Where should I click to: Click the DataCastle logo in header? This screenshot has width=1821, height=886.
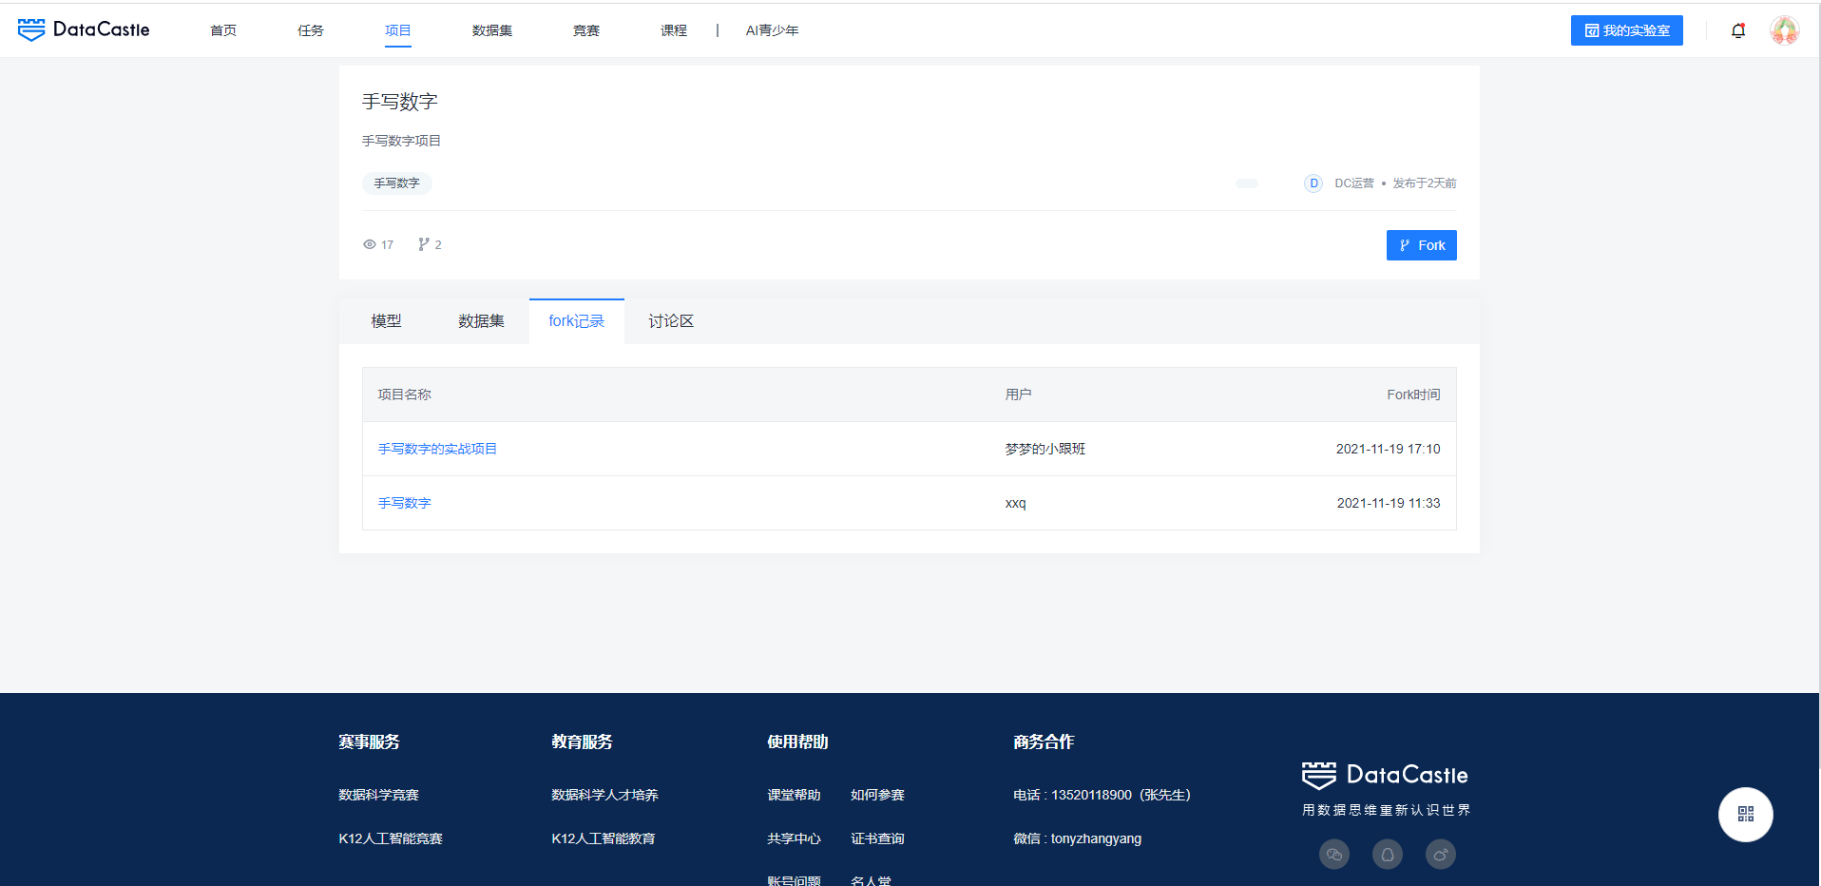[84, 29]
